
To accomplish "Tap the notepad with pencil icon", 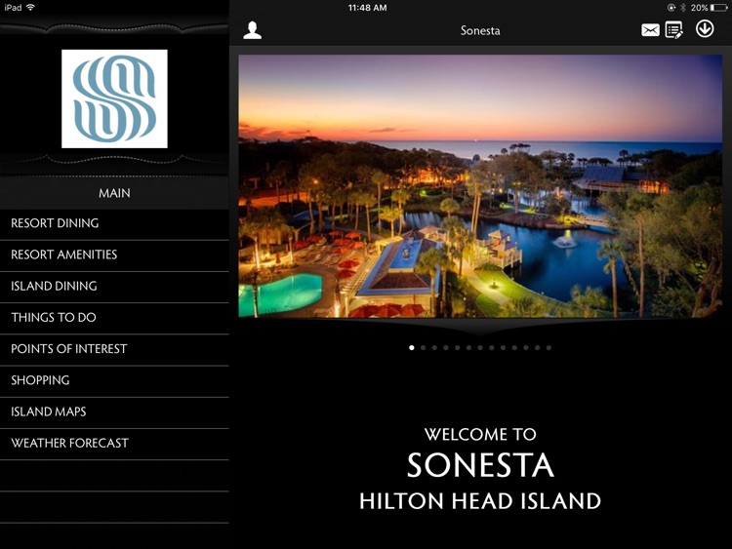I will (x=673, y=30).
